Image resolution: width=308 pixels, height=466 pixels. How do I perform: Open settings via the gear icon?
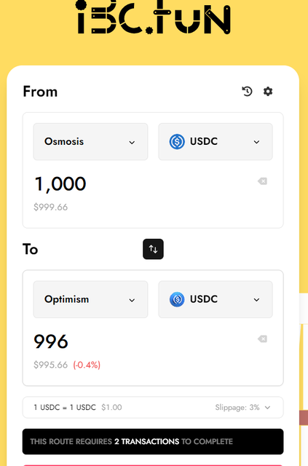268,91
